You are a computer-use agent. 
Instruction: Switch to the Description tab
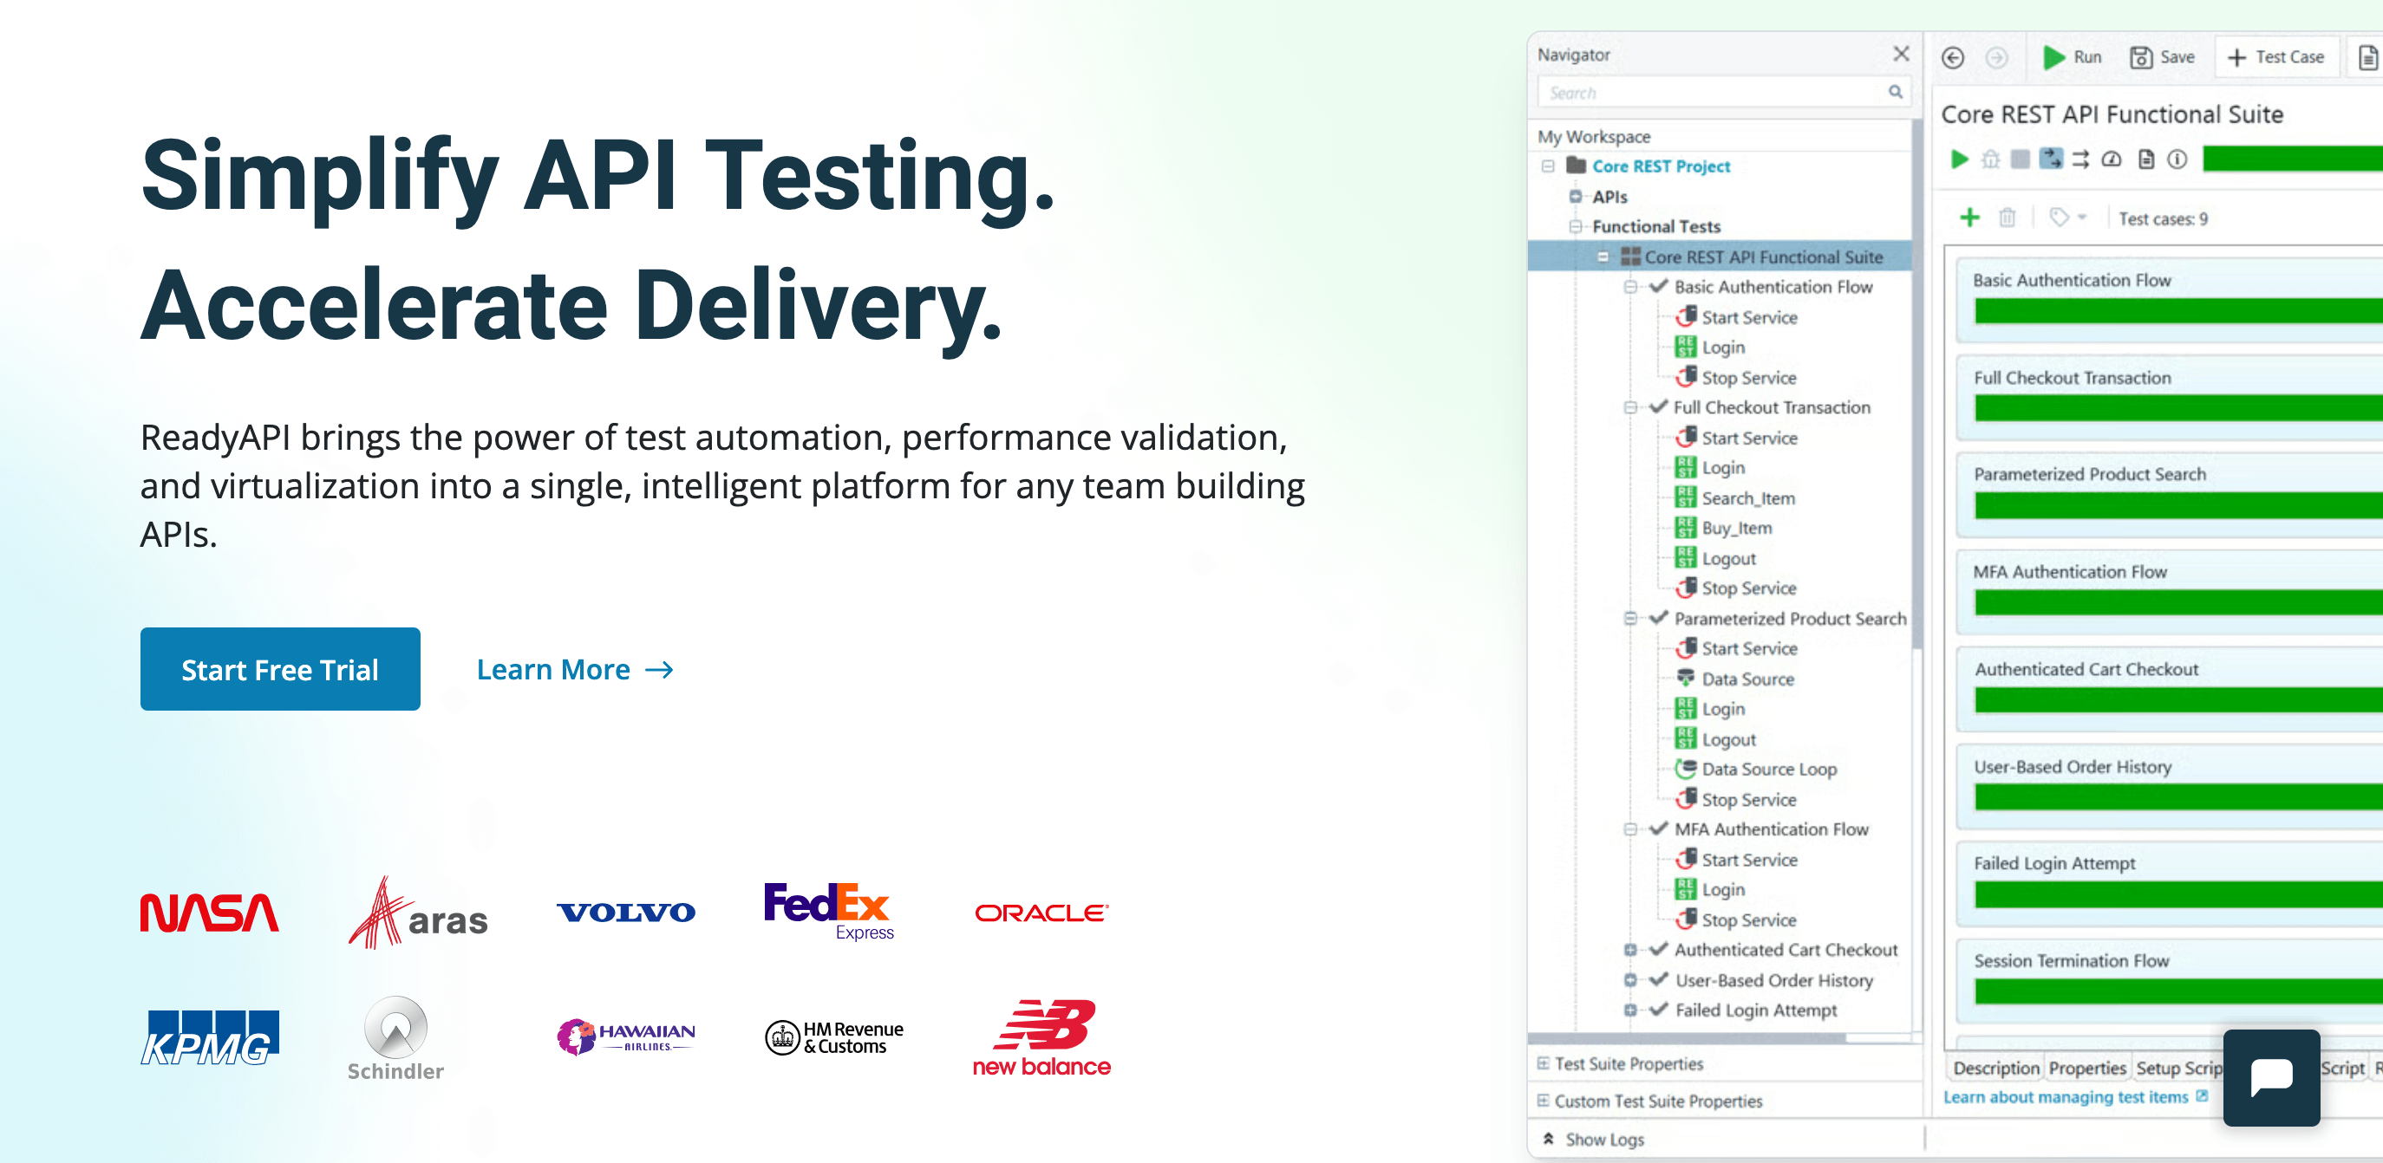click(x=1995, y=1068)
